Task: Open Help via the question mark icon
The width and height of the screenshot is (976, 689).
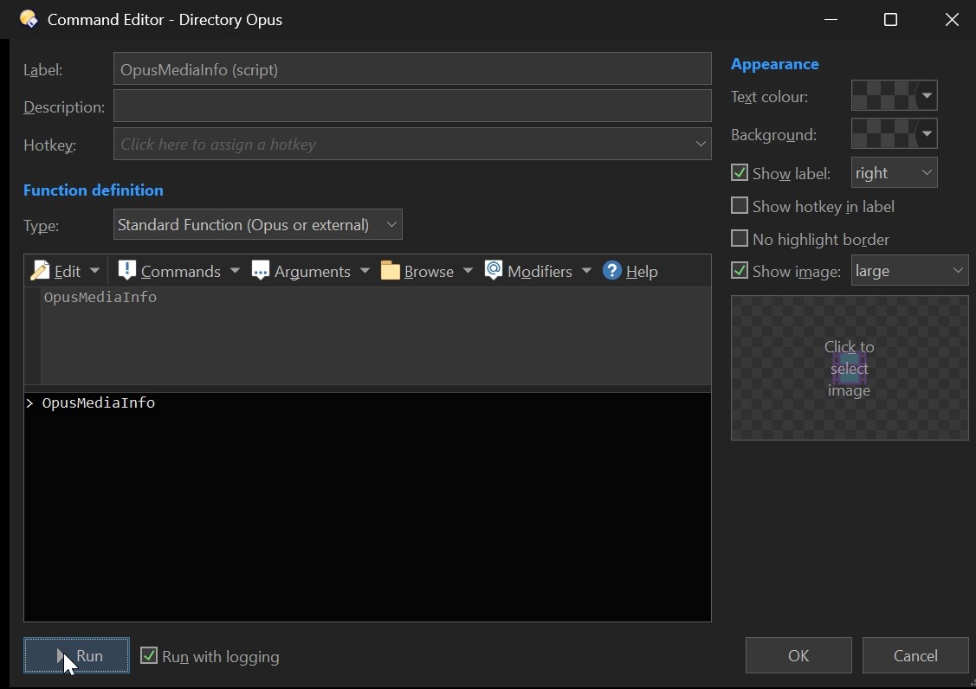Action: coord(612,271)
